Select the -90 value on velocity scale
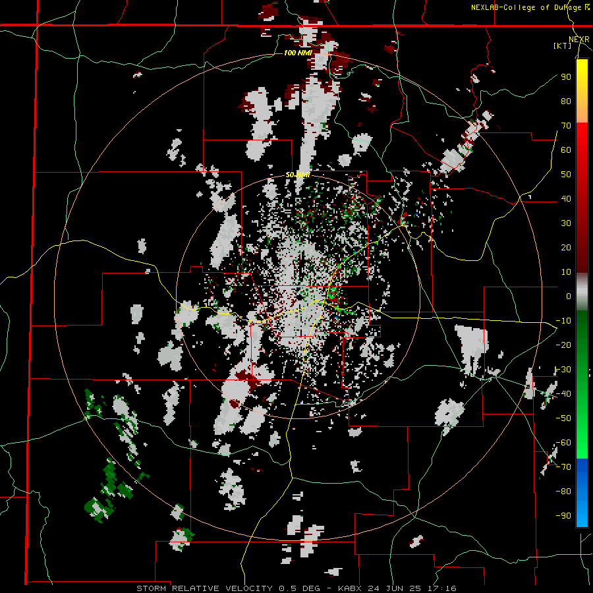This screenshot has height=593, width=593. [x=563, y=515]
